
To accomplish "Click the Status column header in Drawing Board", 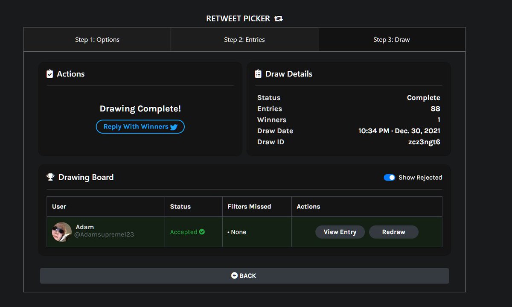I will coord(180,207).
